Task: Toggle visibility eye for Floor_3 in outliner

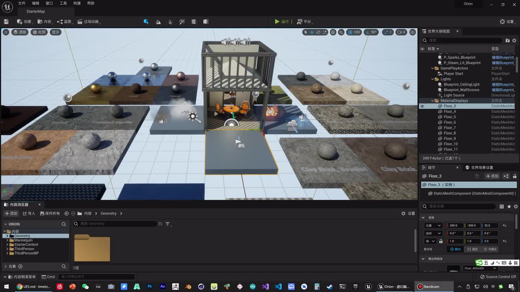Action: (422, 106)
